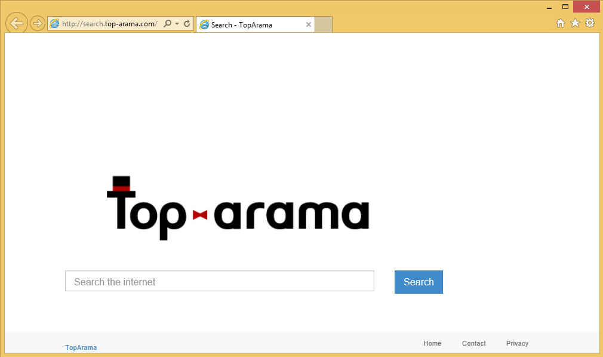Open Favorites with the star icon
This screenshot has height=357, width=603.
coord(575,23)
